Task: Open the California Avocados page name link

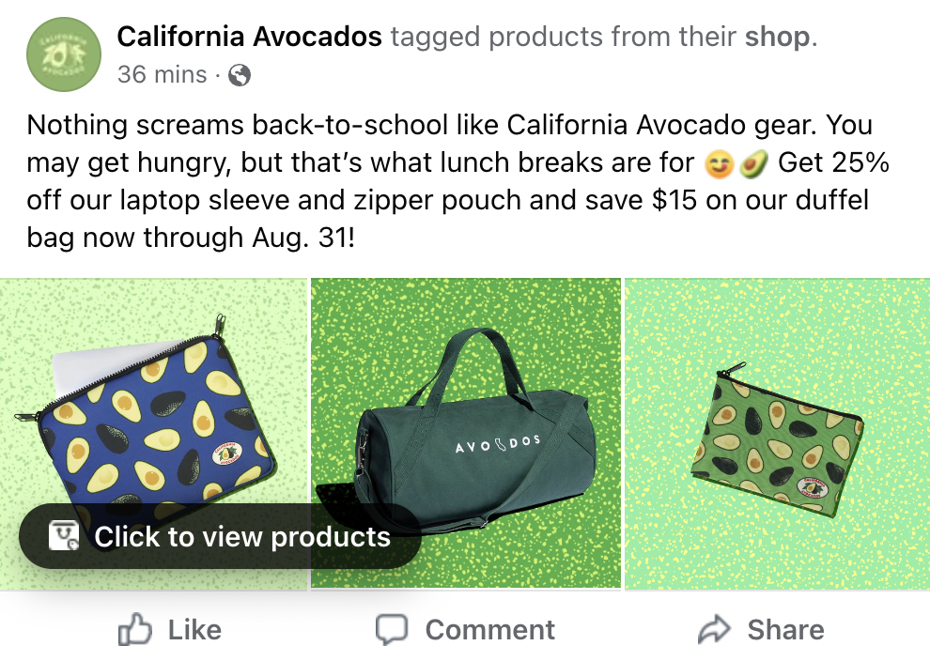Action: click(x=249, y=36)
